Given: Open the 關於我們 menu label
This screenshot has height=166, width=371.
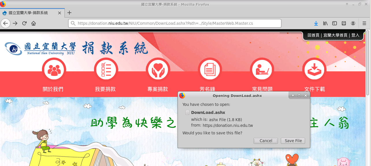Looking at the screenshot, I should pos(53,89).
